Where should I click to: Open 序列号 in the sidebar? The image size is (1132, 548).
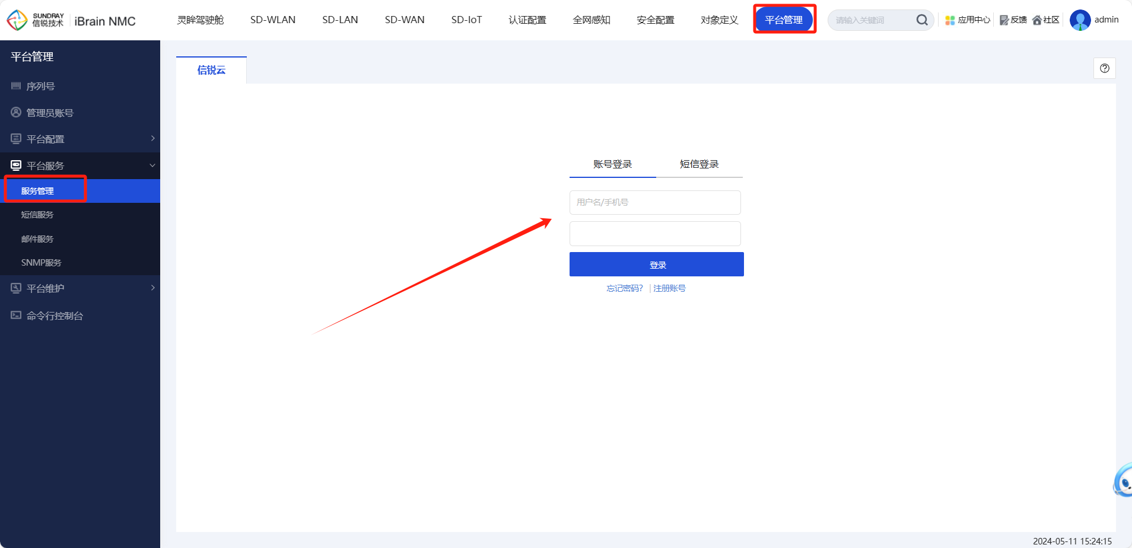80,86
